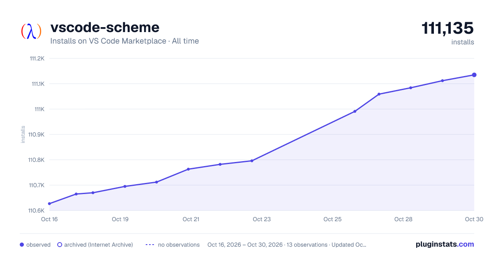Select the data point just below 110.8K before Oct 23
Image resolution: width=494 pixels, height=259 pixels.
[x=252, y=161]
